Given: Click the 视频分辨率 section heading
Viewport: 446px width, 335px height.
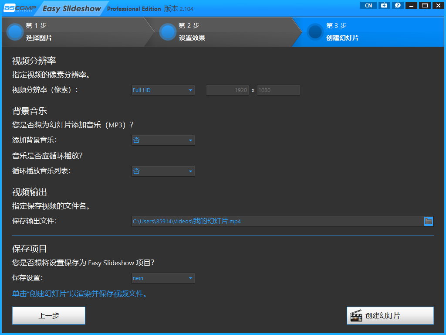Looking at the screenshot, I should coord(34,61).
